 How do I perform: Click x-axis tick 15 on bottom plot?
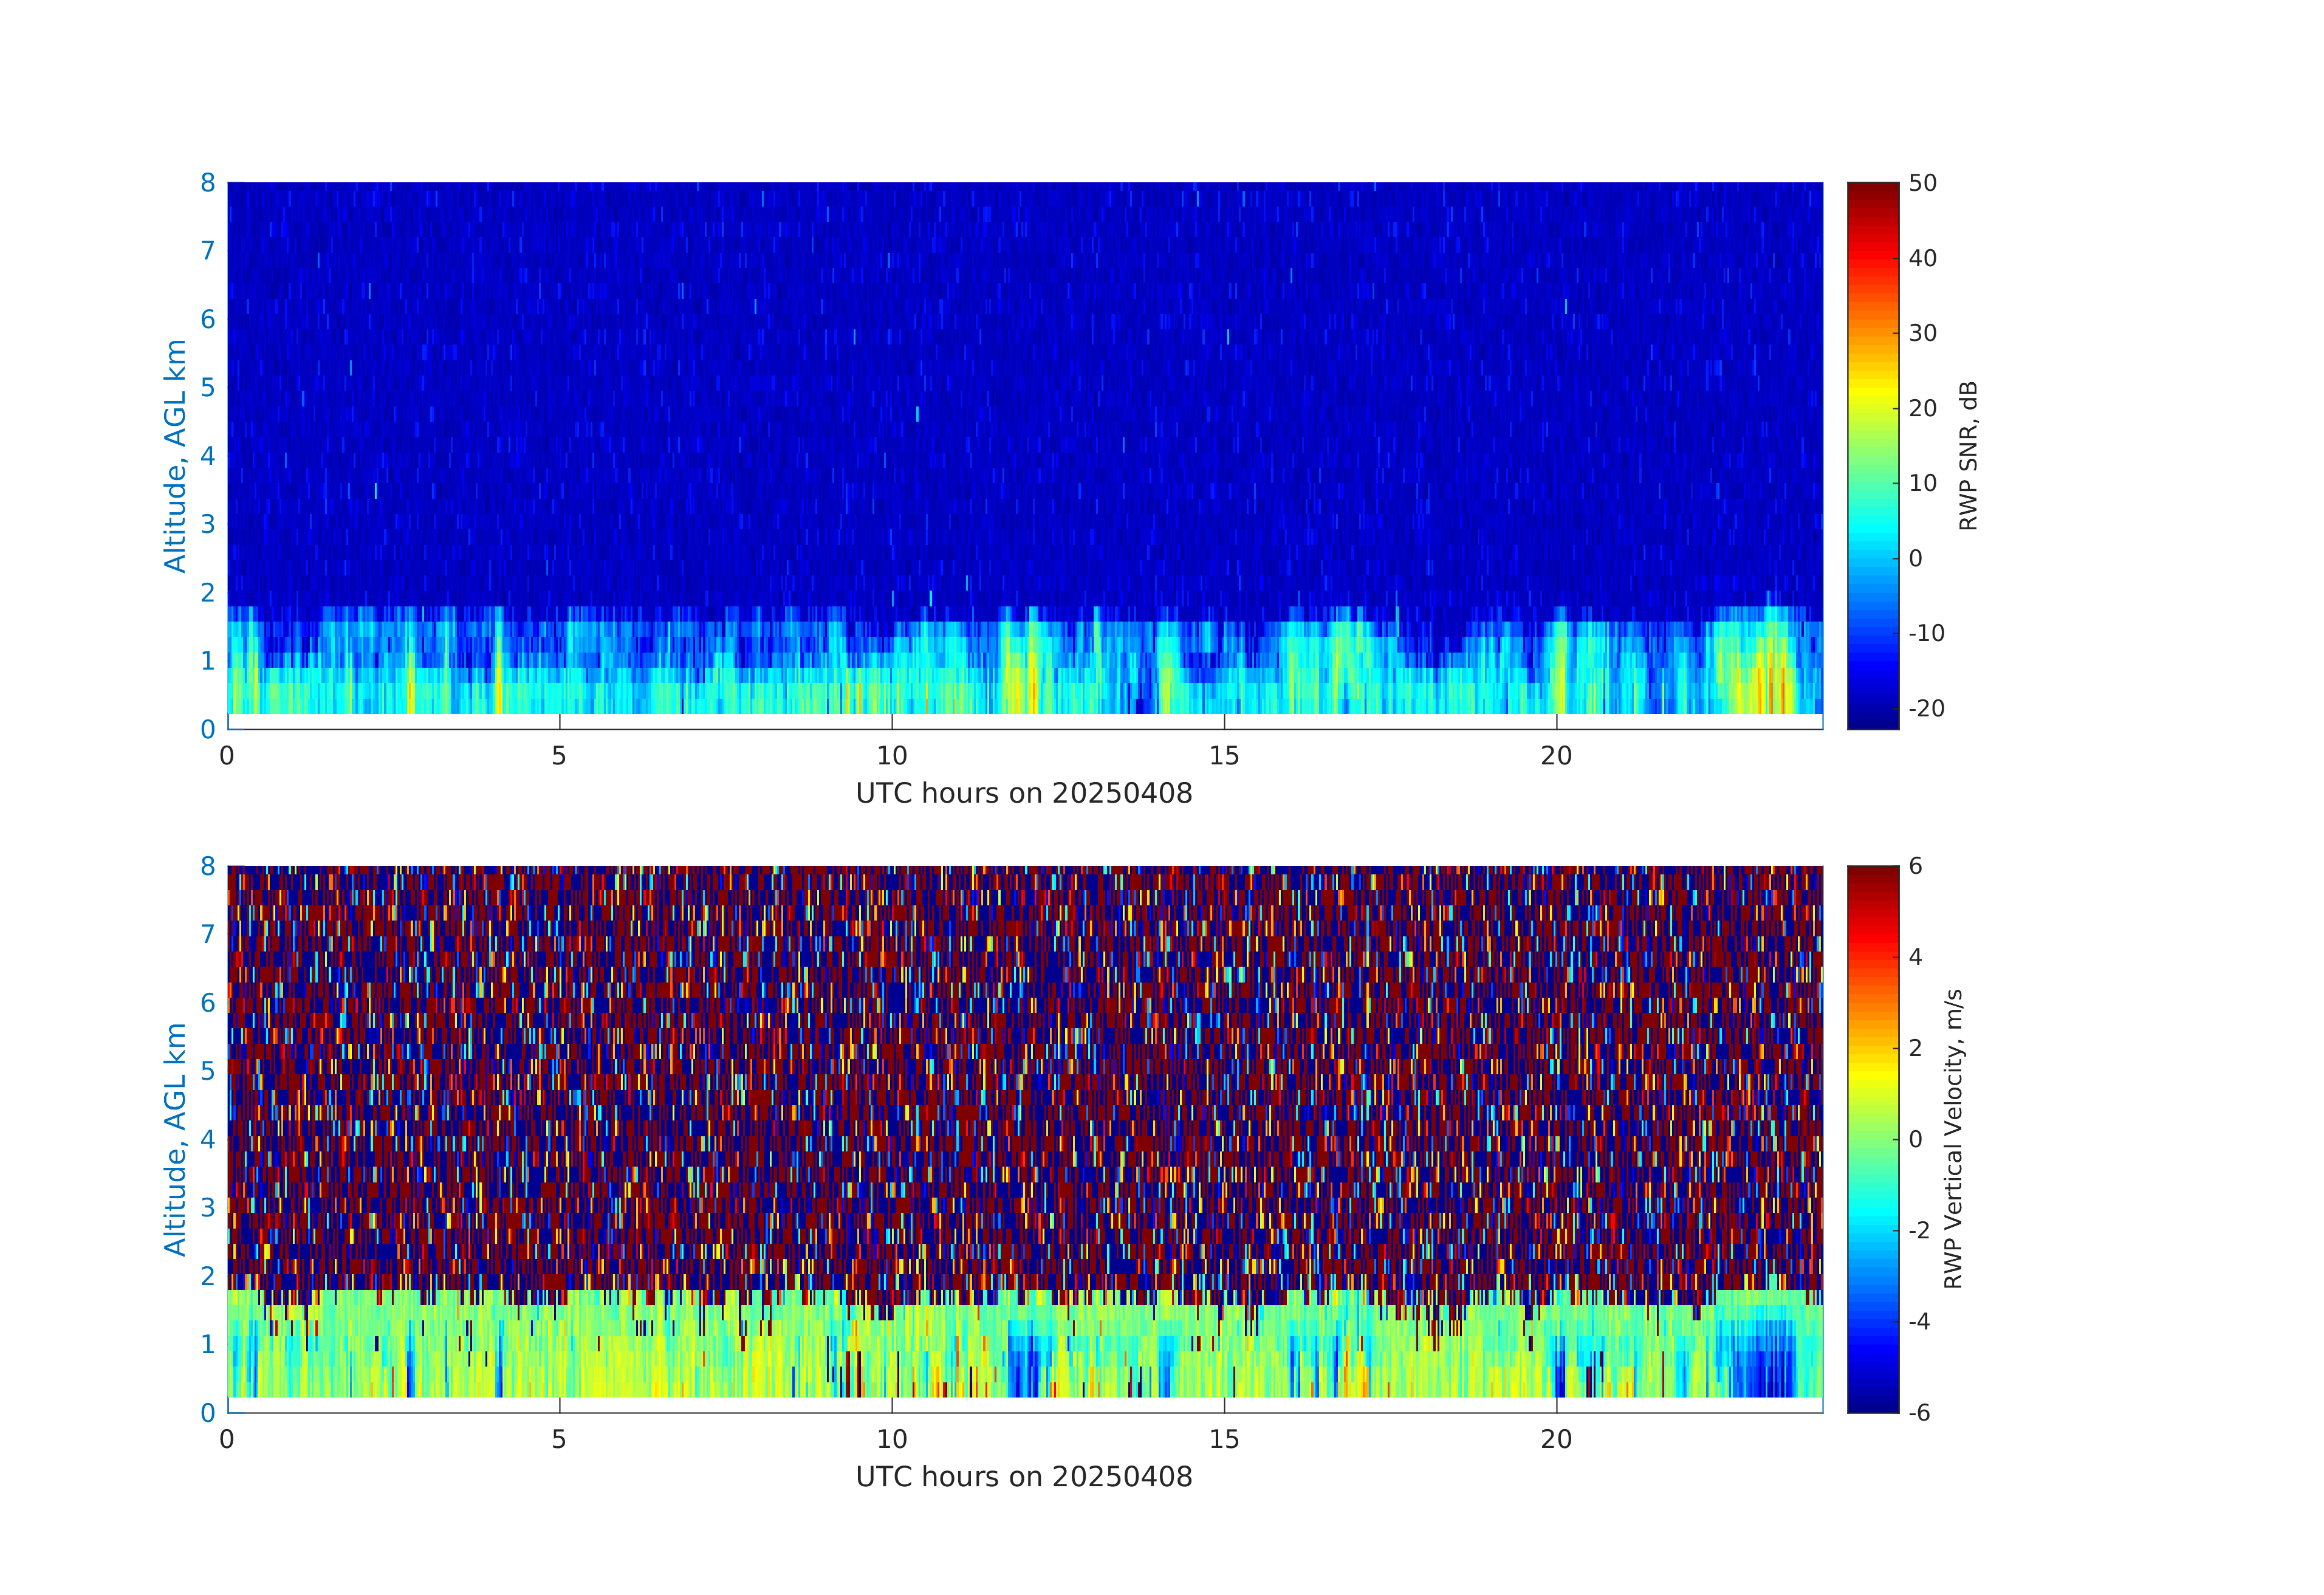coord(1223,1439)
